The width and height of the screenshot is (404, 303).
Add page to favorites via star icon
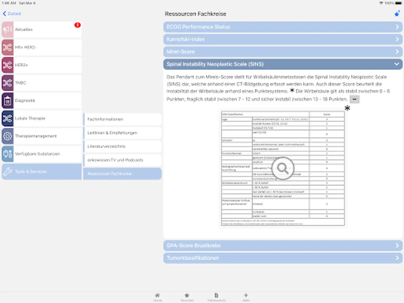click(397, 14)
